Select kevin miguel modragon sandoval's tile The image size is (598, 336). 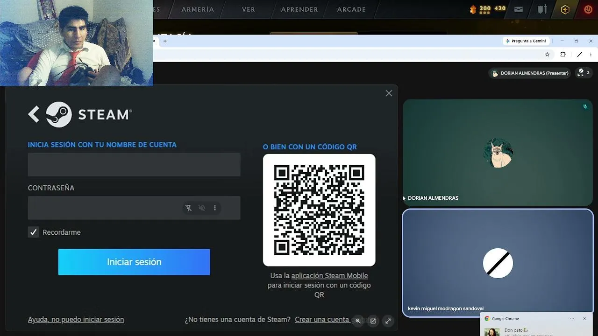pos(498,263)
